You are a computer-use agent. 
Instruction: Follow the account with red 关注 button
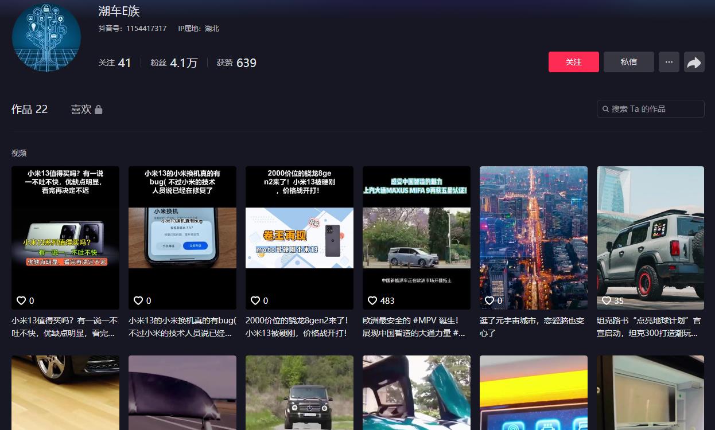coord(574,62)
